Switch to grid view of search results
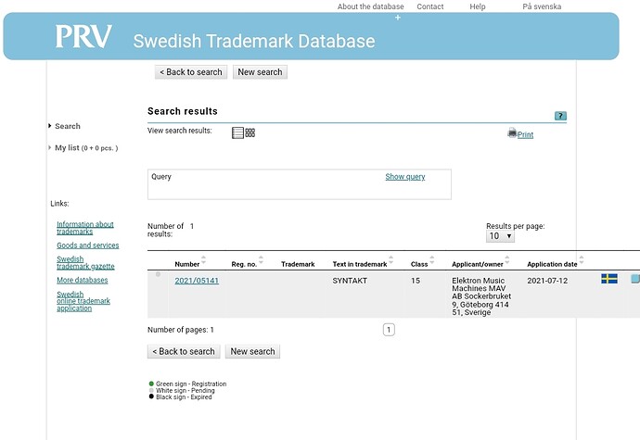 tap(250, 133)
